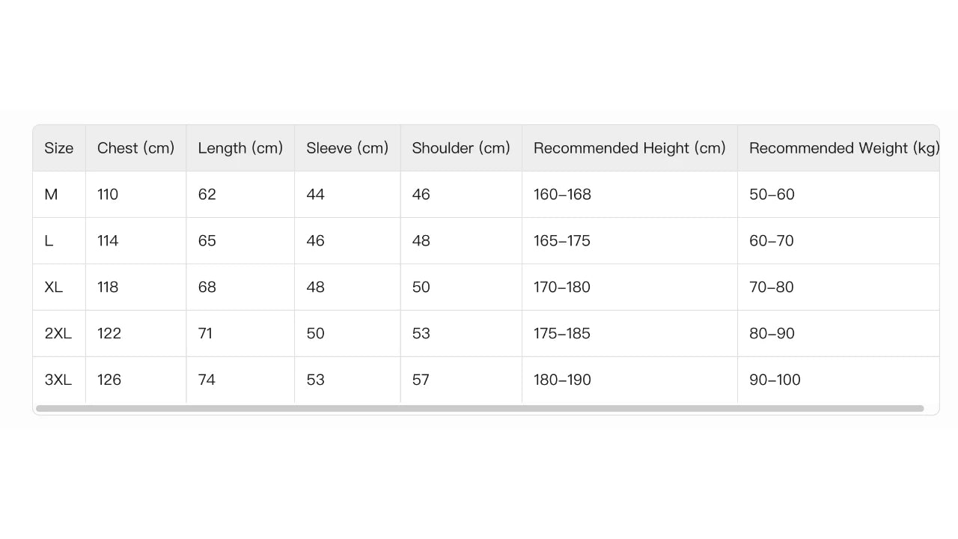Click the Length (cm) column header
958x539 pixels.
pyautogui.click(x=240, y=148)
